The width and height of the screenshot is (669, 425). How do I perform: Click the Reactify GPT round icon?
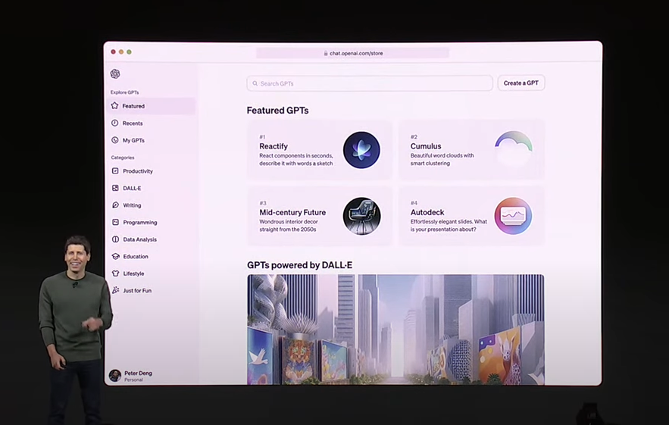click(x=361, y=150)
